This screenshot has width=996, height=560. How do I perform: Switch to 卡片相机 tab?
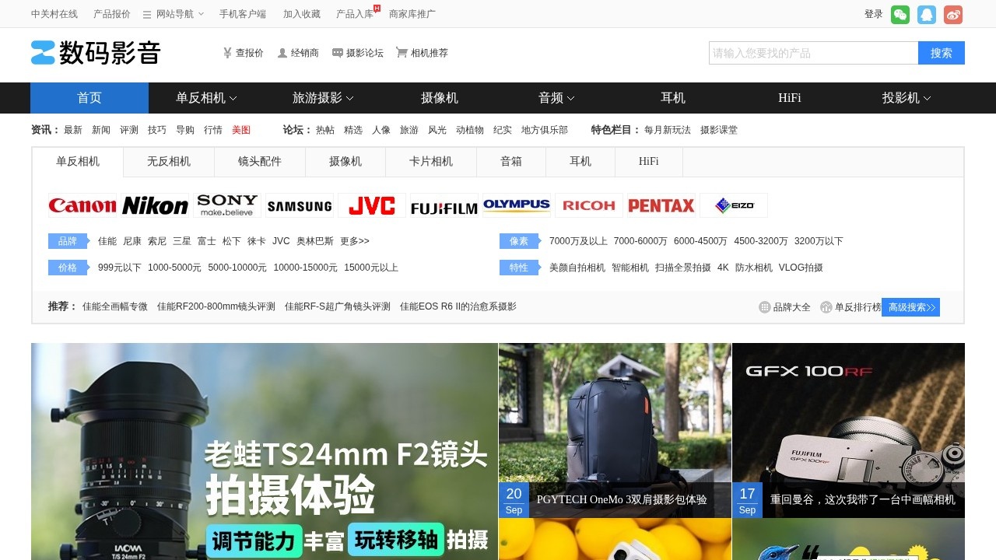point(431,162)
